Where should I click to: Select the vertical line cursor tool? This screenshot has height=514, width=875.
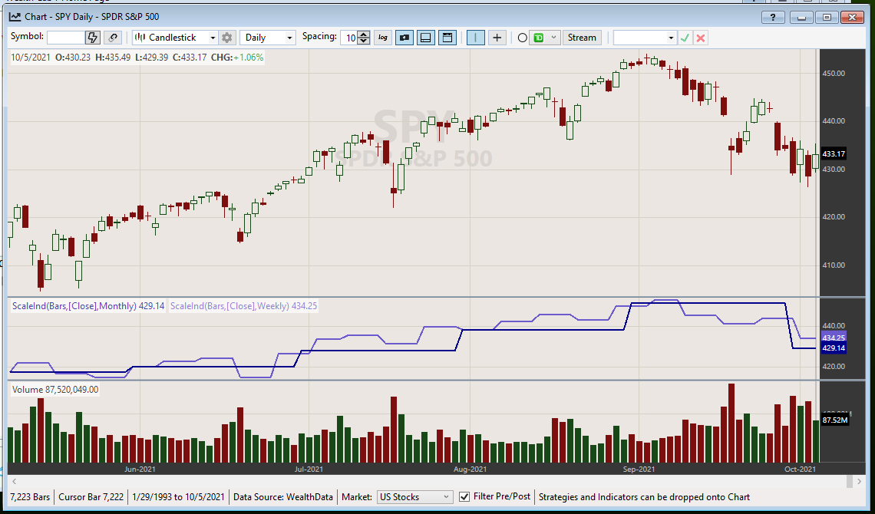click(476, 38)
